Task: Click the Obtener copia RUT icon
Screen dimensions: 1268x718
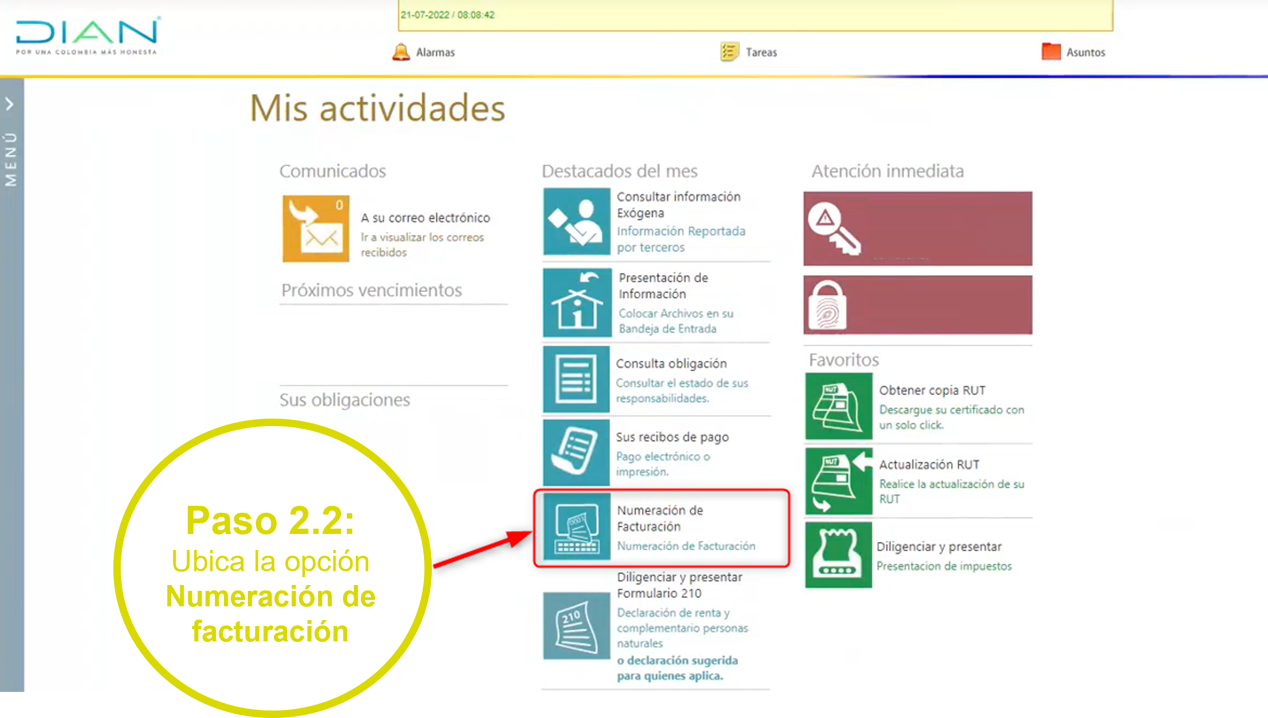Action: pos(838,406)
